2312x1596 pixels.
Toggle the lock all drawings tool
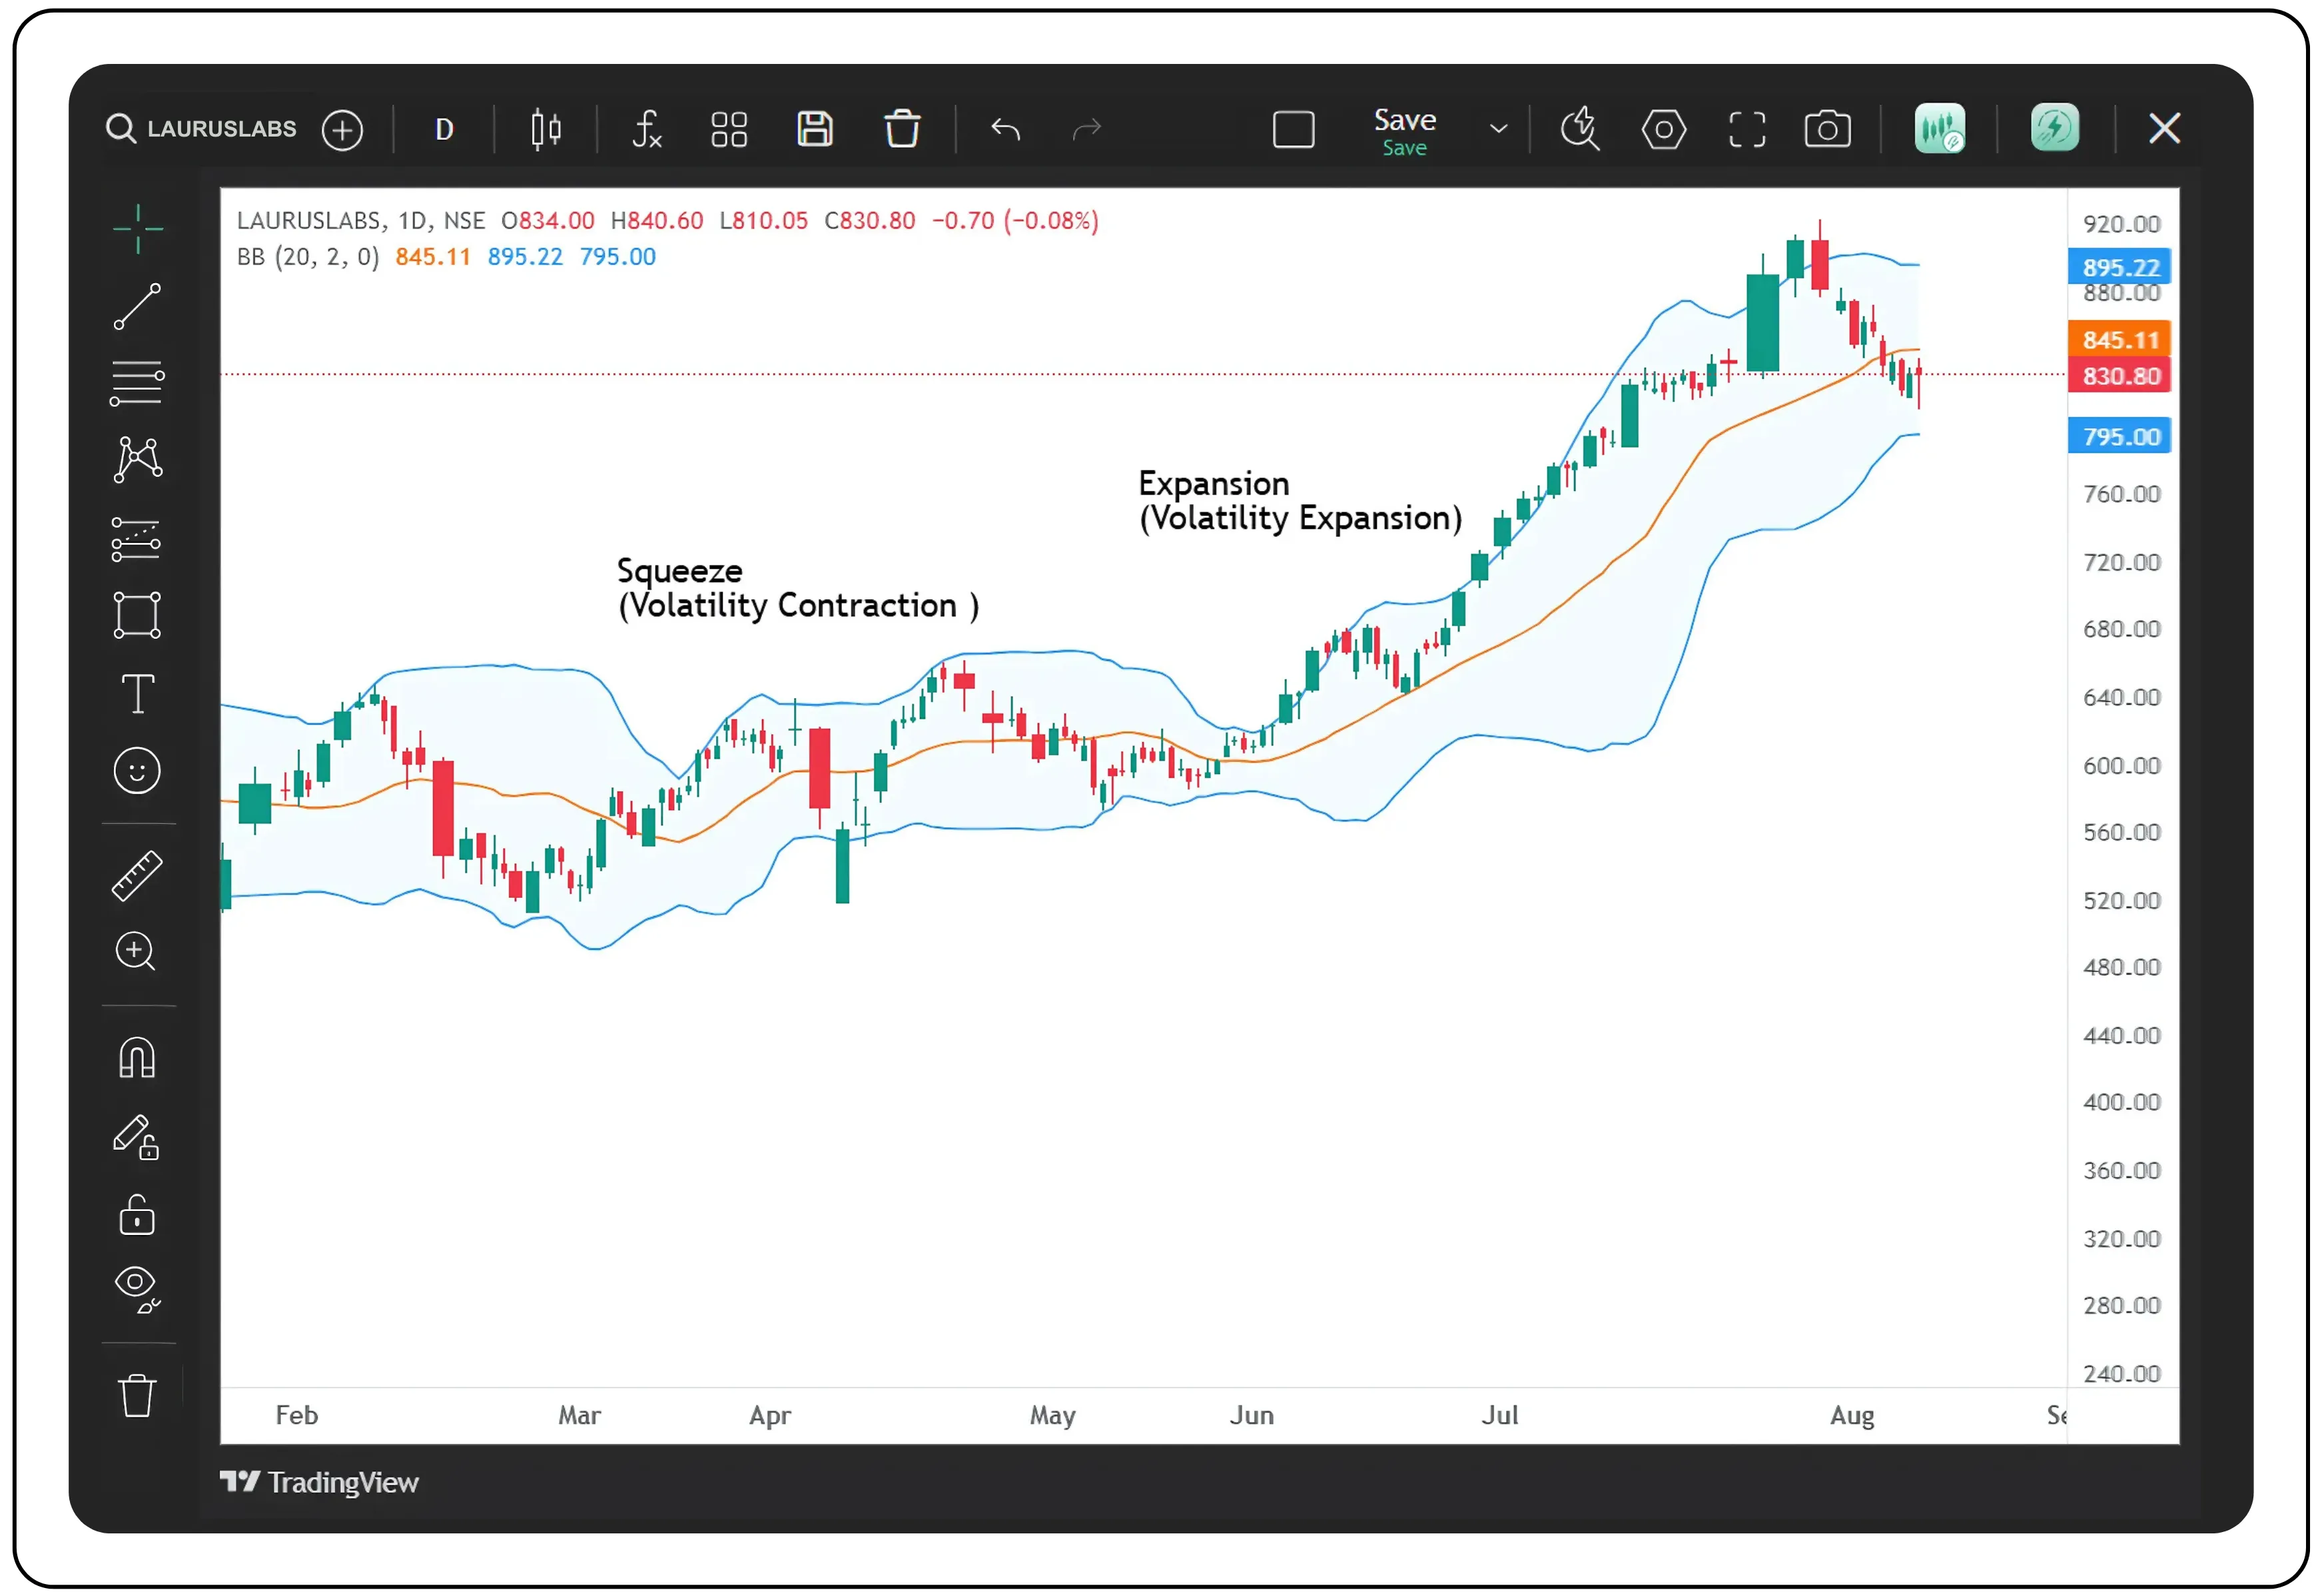click(x=137, y=1216)
